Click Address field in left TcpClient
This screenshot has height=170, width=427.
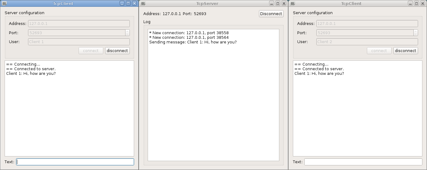pos(79,23)
